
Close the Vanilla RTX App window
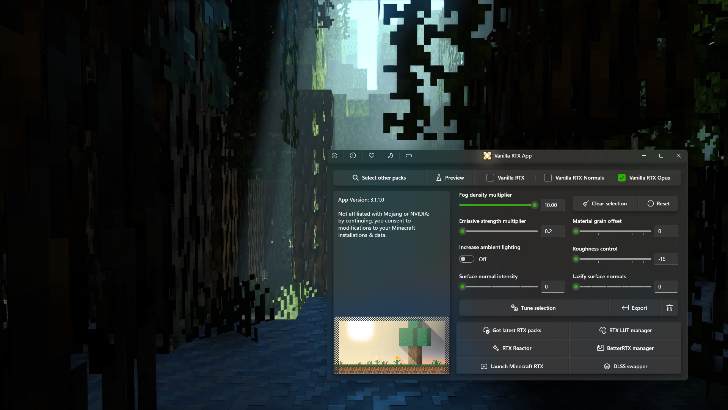tap(679, 156)
